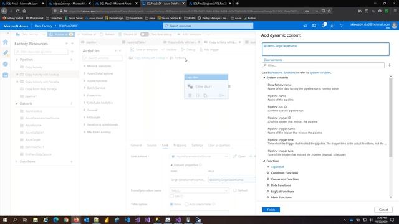Click the add resource plus icon in Factory Resources

coord(72,52)
